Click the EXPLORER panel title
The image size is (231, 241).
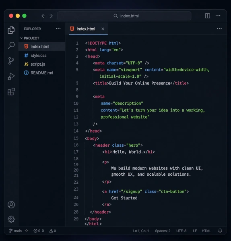(x=32, y=29)
